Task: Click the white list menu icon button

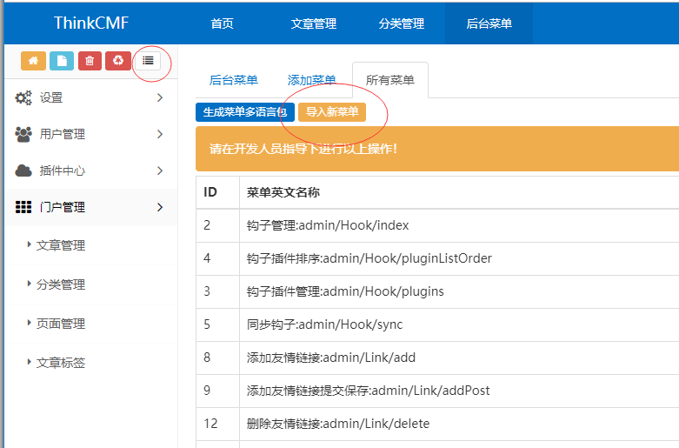Action: click(148, 61)
